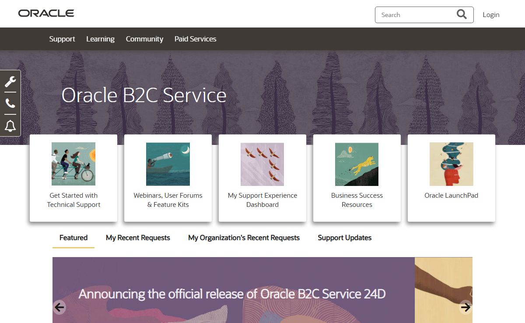Image resolution: width=525 pixels, height=323 pixels.
Task: Open Get Started with Technical Support
Action: (73, 200)
